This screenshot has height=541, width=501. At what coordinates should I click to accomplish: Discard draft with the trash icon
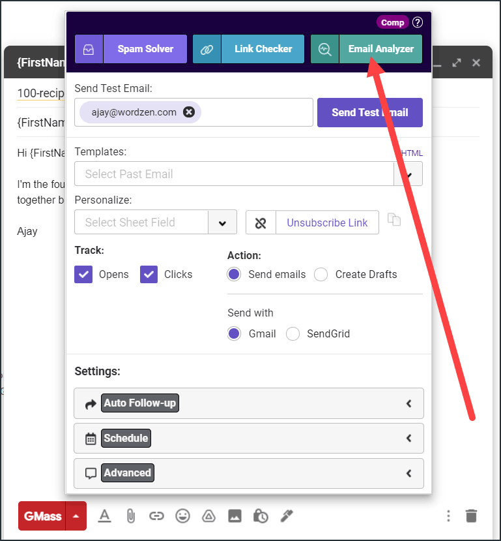point(472,516)
